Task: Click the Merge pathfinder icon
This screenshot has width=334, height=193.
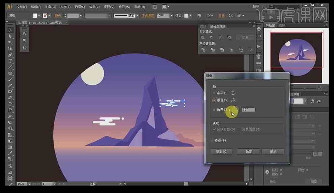Action: pos(222,50)
